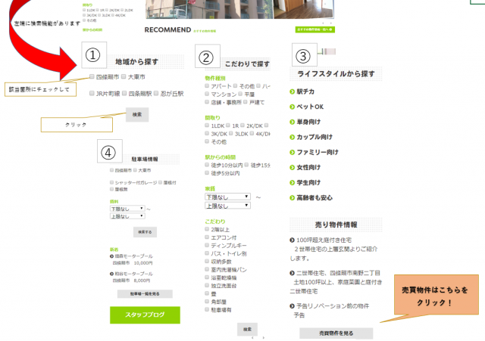The width and height of the screenshot is (485, 341).
Task: Click the arrow icon beside 駅チカ
Action: (293, 91)
